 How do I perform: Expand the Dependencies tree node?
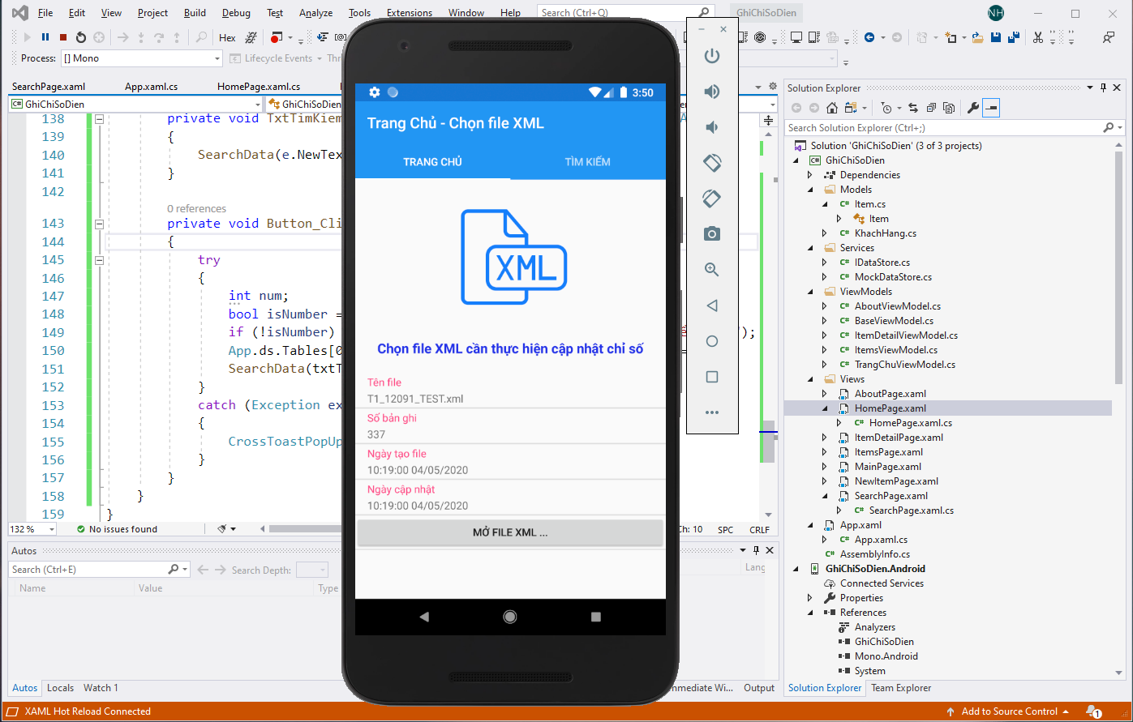point(809,175)
